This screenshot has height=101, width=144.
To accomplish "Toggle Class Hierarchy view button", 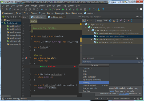I will coord(84,21).
